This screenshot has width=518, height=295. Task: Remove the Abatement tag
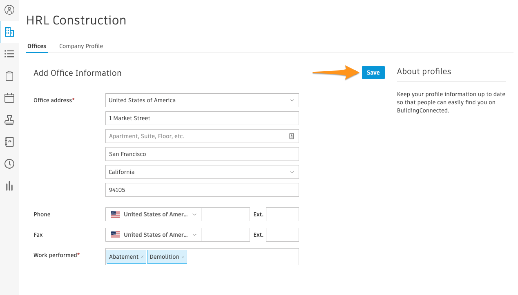click(x=142, y=257)
